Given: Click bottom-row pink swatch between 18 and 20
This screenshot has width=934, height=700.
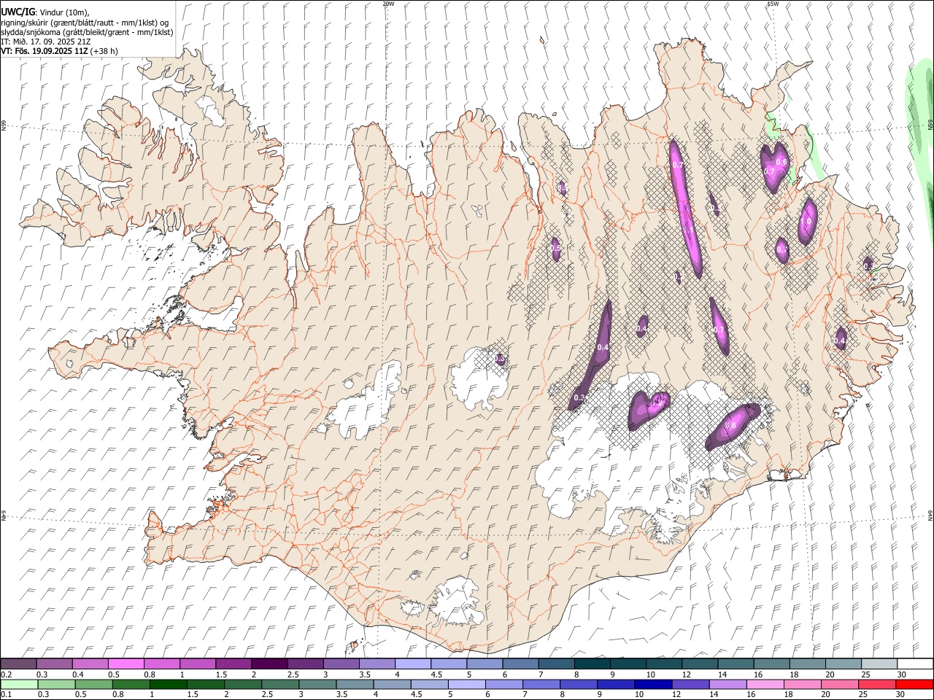Looking at the screenshot, I should [803, 684].
